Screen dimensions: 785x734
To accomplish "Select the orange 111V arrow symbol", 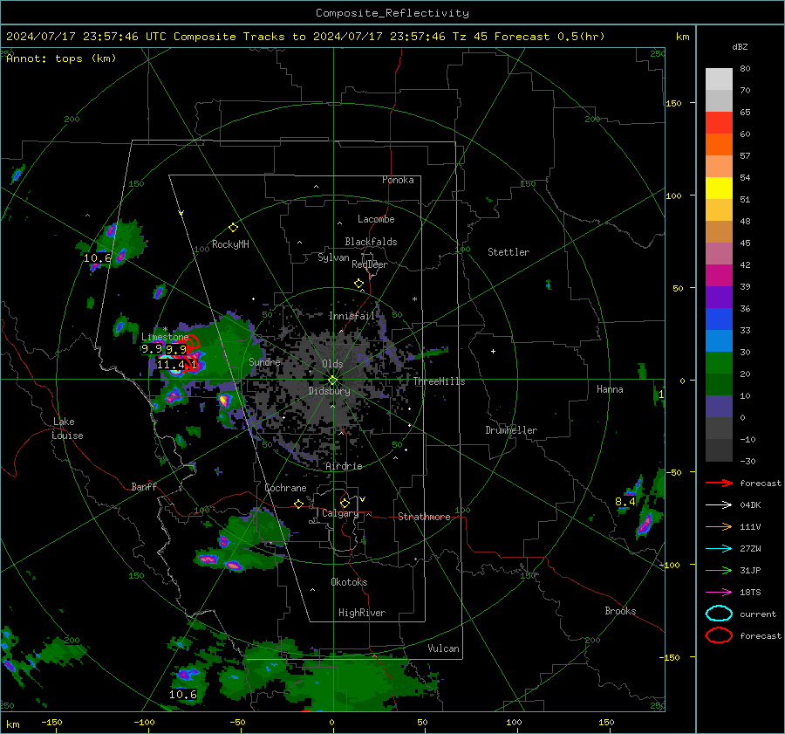I will (x=719, y=526).
